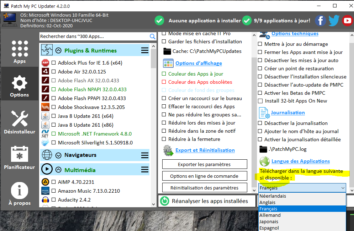Click the Adobe Shockwave icon

(46, 107)
